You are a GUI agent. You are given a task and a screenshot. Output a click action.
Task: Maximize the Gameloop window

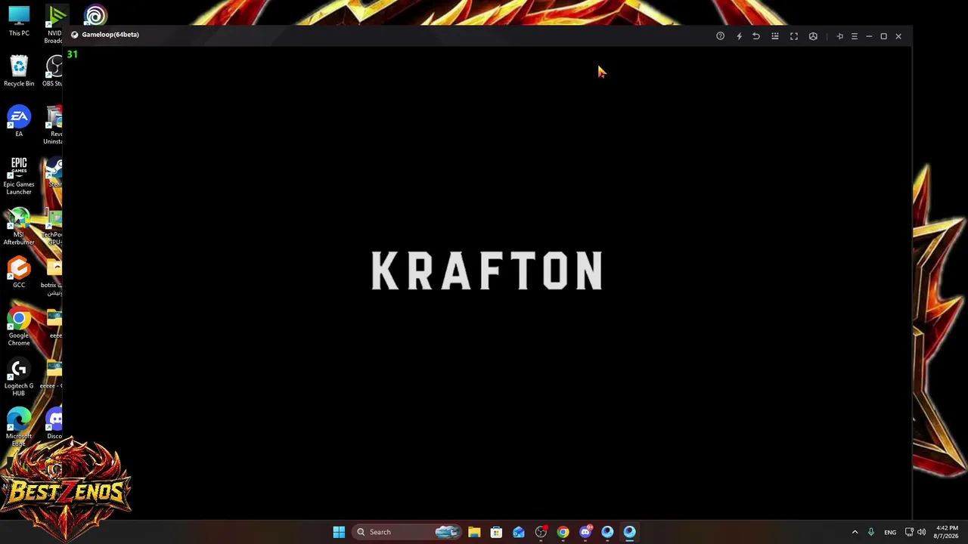pos(883,36)
